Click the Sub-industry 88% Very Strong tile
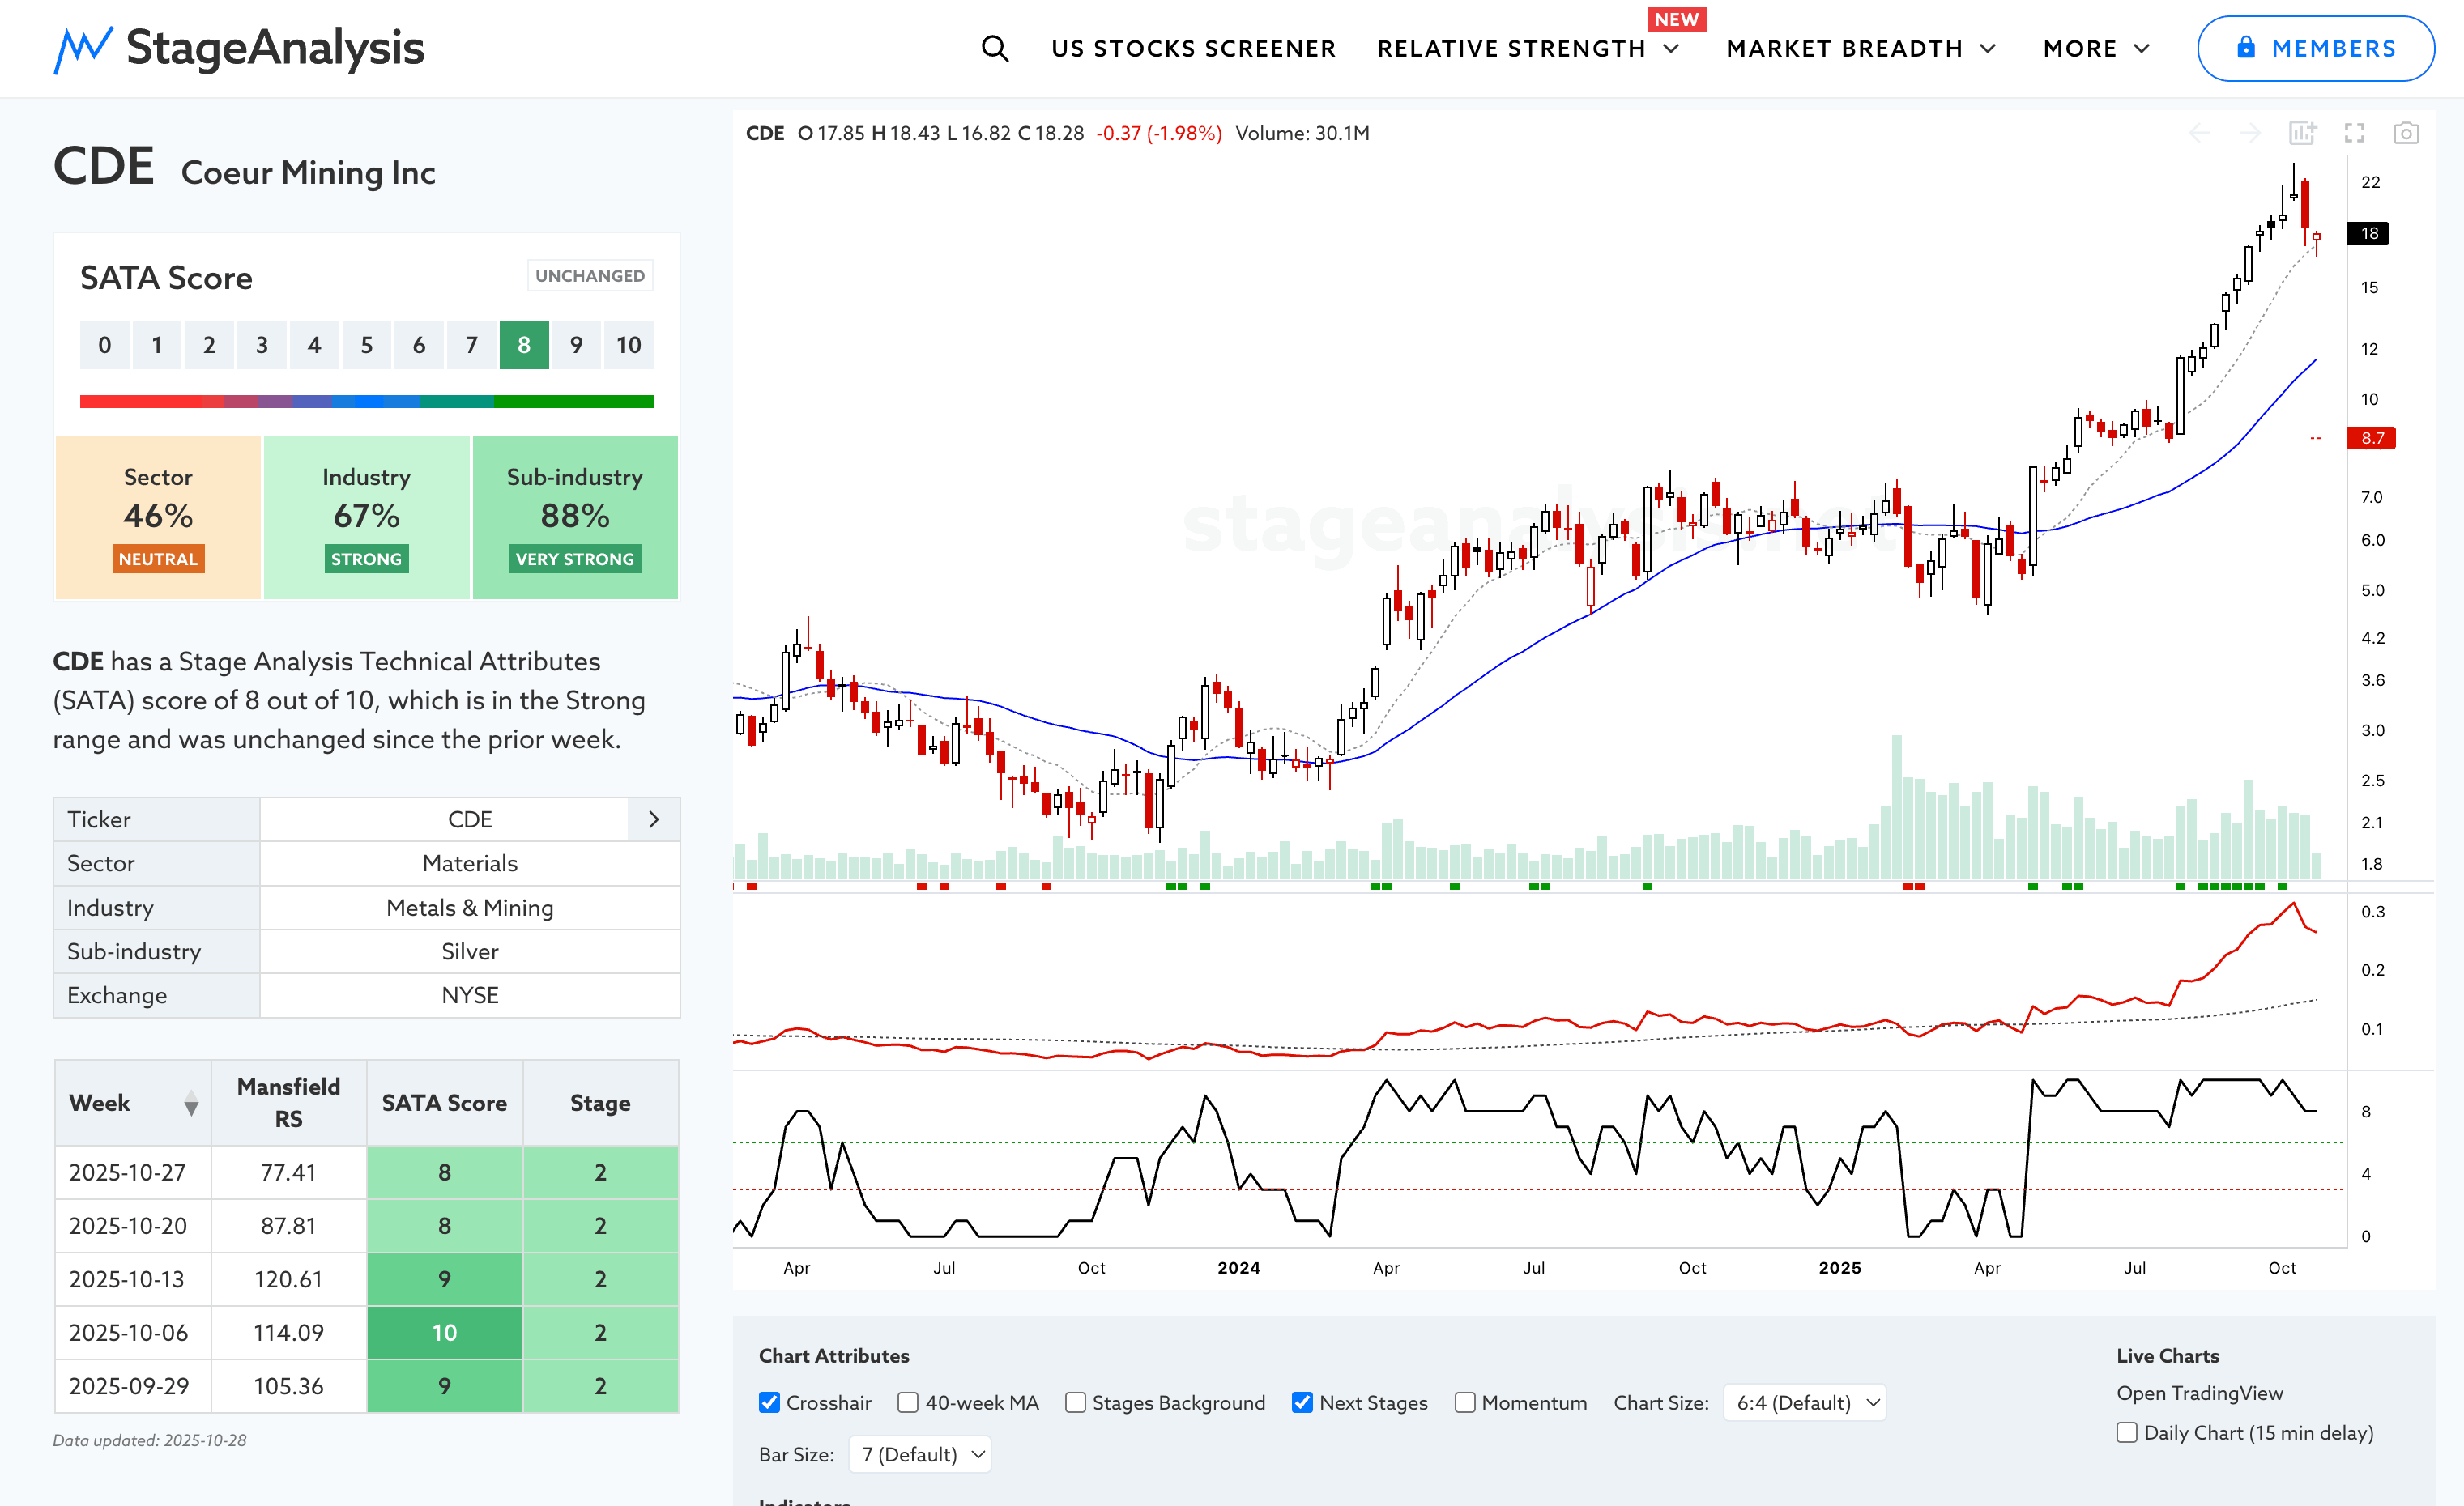 point(574,517)
